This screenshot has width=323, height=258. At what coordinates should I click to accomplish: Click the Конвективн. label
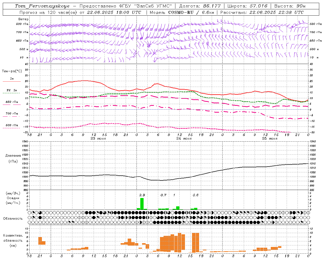[x=13, y=236]
